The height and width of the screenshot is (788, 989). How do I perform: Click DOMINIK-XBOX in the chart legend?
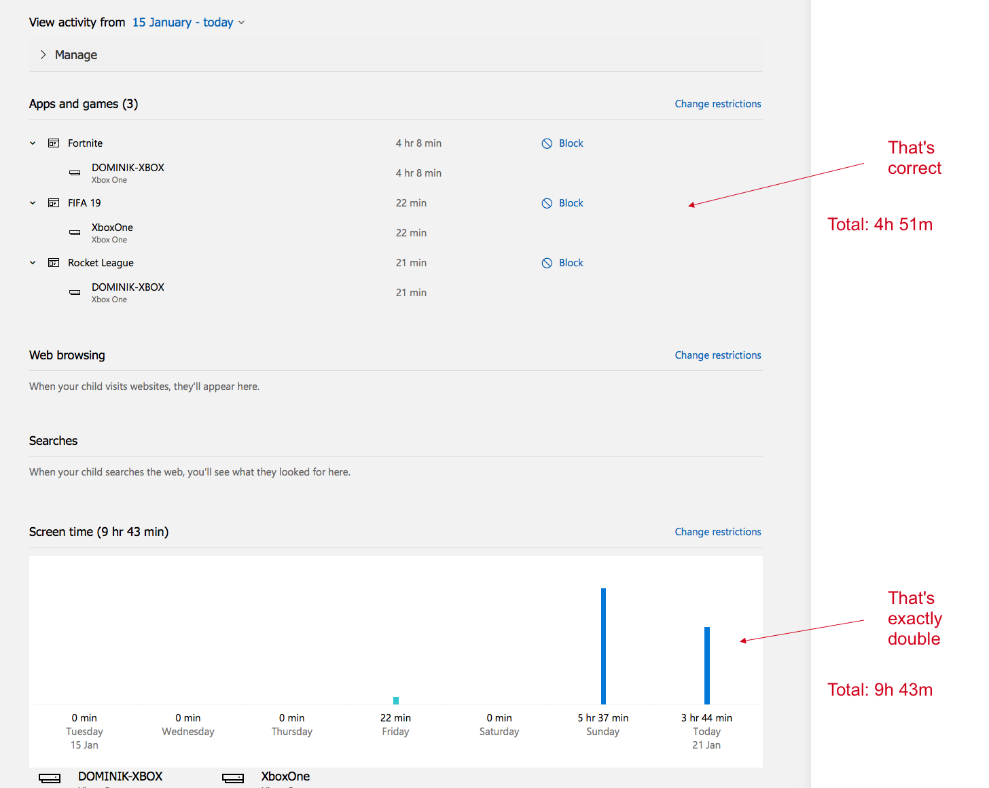pos(120,776)
